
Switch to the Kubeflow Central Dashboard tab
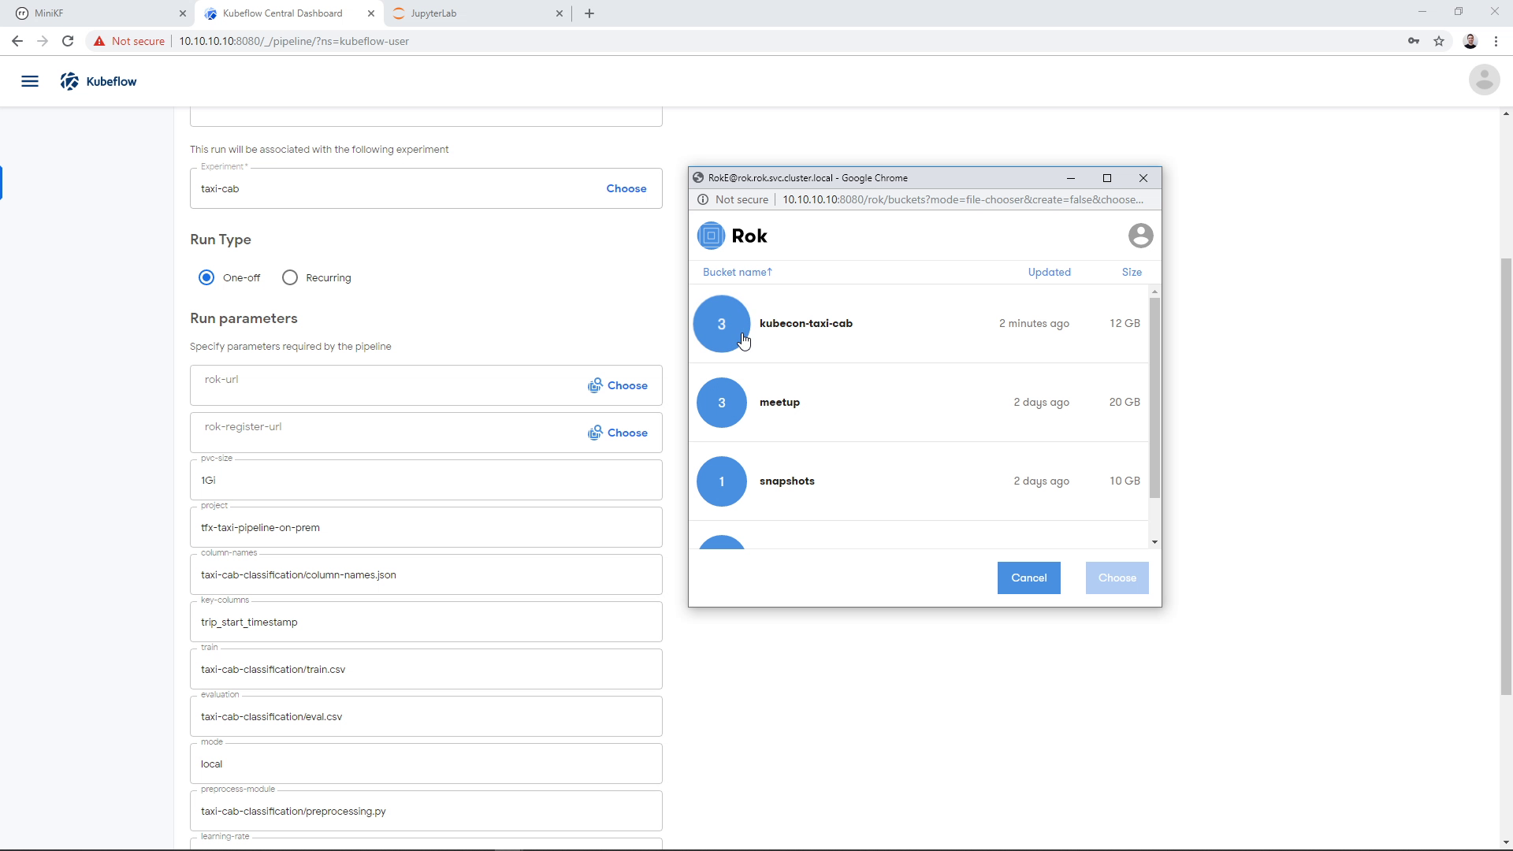coord(288,13)
